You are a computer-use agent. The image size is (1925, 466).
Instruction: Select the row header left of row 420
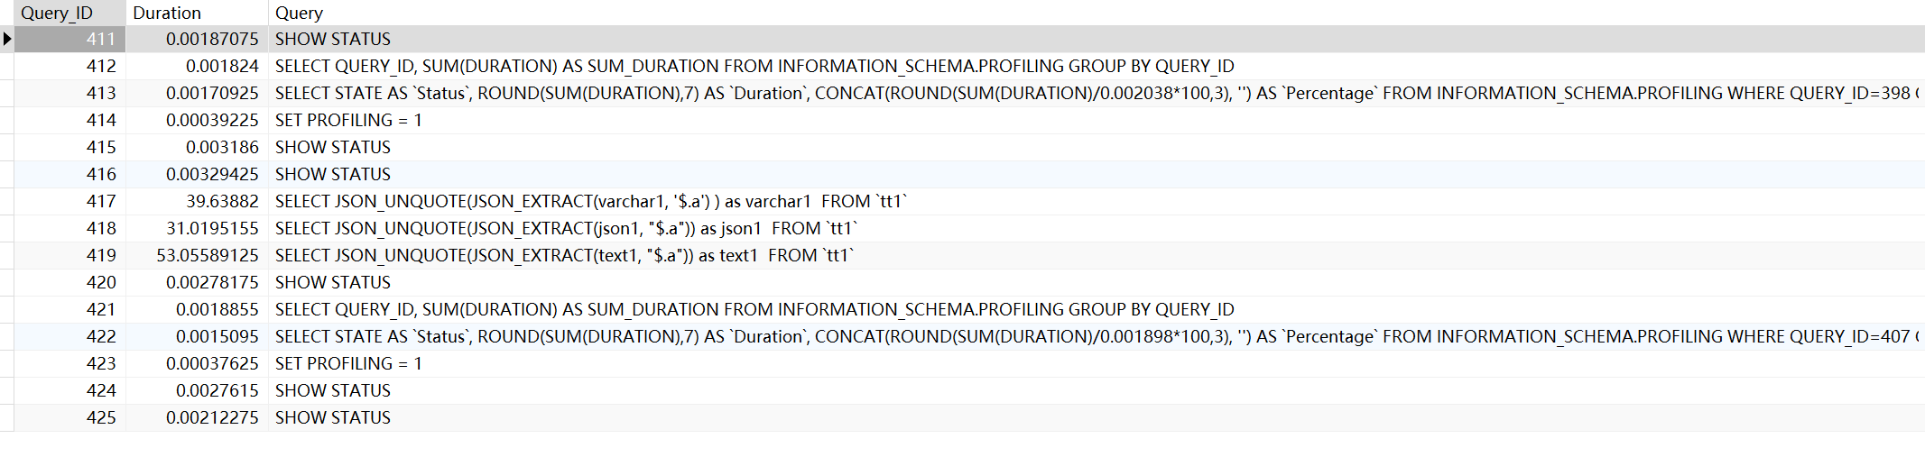coord(6,282)
